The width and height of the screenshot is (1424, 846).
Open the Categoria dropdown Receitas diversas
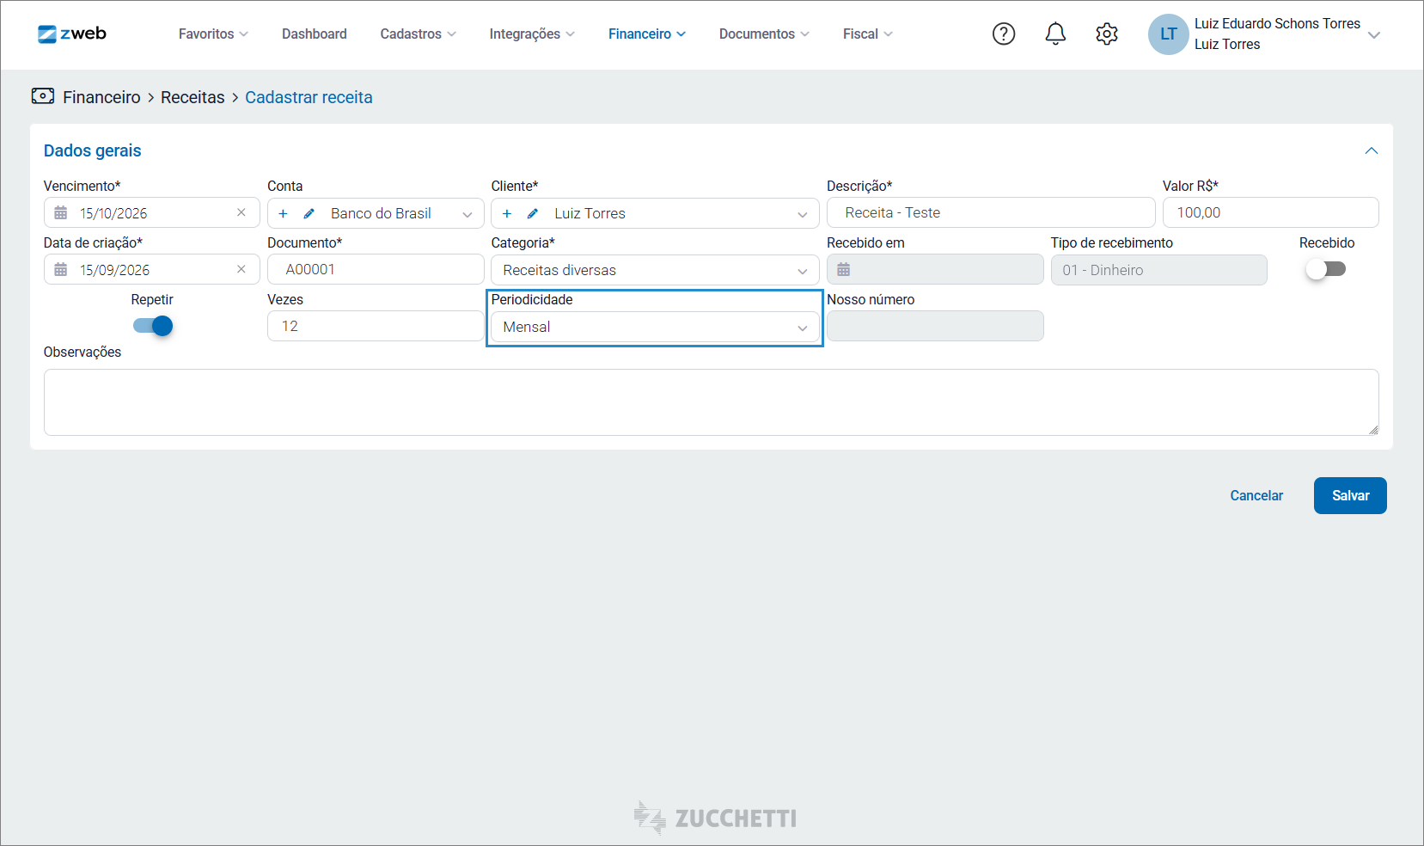[655, 270]
